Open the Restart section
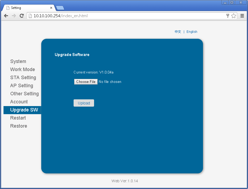Screen dimensions: 248x189 point(18,118)
